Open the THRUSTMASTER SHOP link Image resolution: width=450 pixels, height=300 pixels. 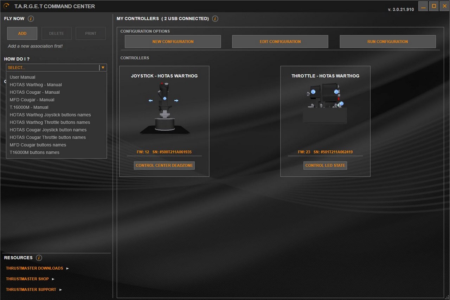(27, 279)
